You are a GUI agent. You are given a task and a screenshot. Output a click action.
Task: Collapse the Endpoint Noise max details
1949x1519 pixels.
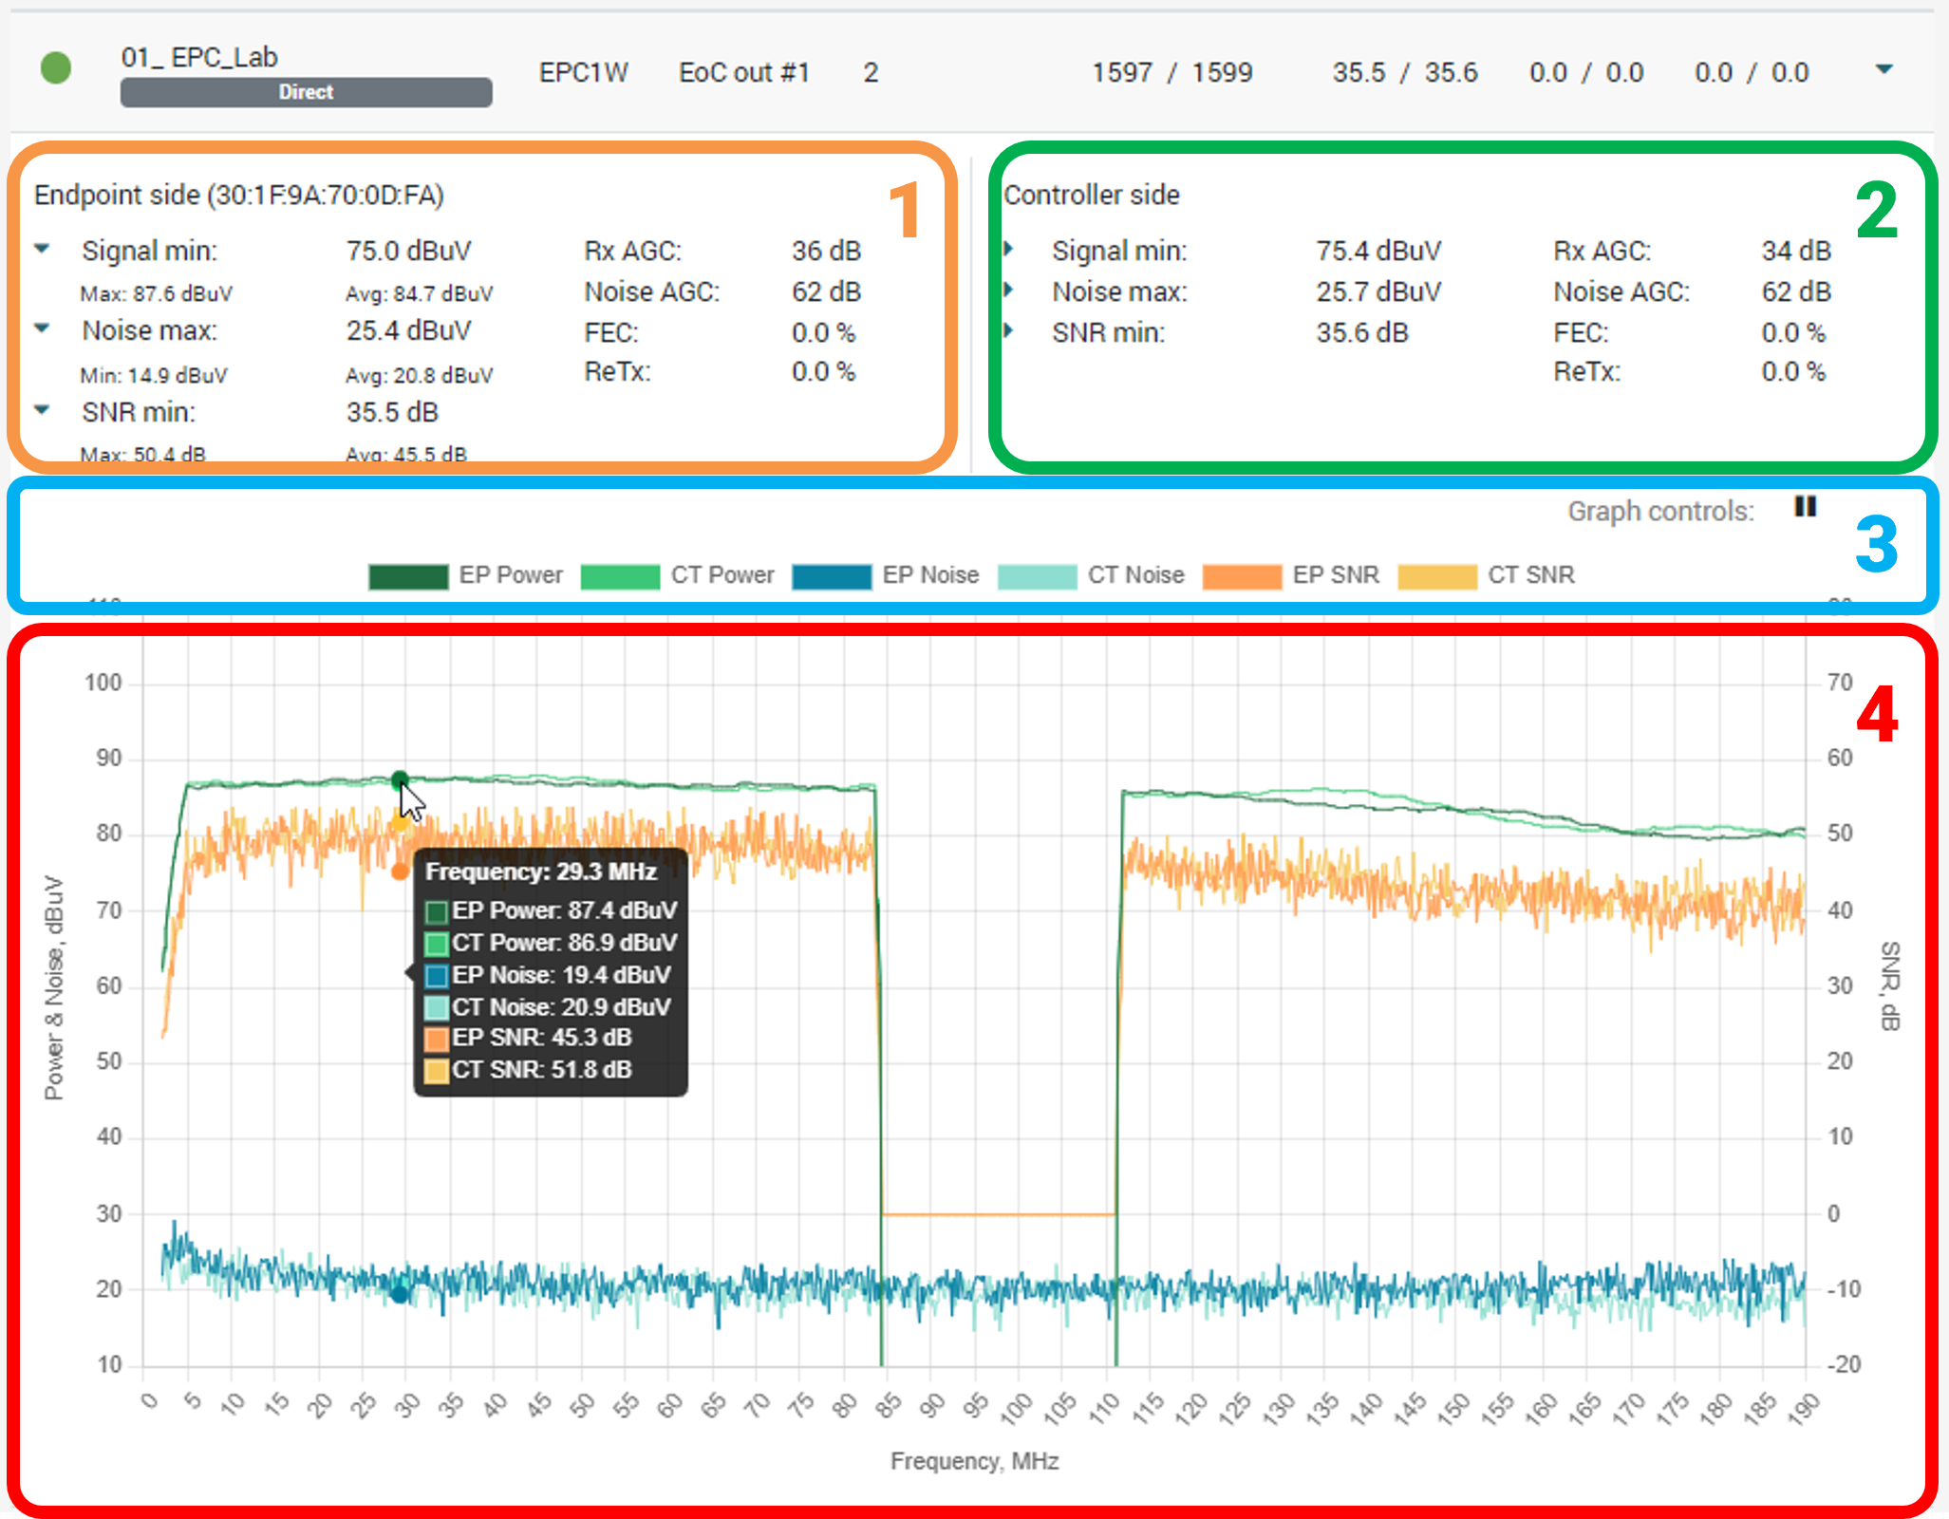[x=42, y=329]
